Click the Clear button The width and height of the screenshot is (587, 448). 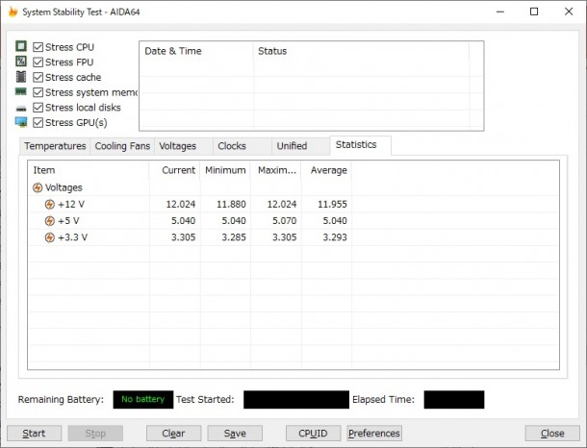point(174,433)
